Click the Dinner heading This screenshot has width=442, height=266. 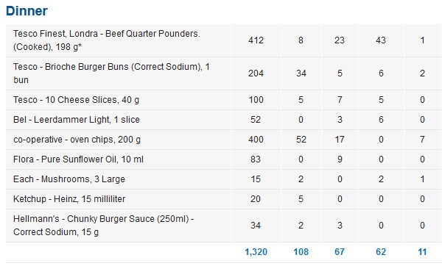pos(27,11)
